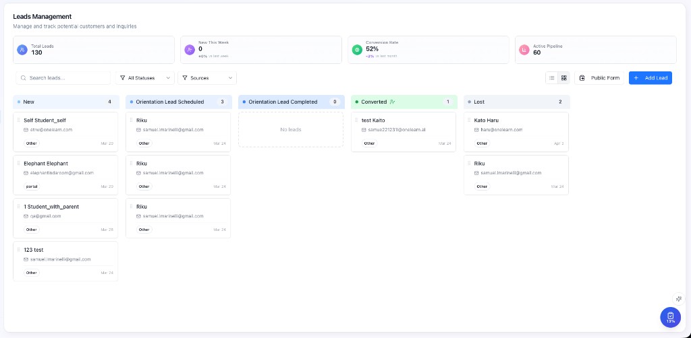Click drag handle on test Kaito card

click(356, 120)
